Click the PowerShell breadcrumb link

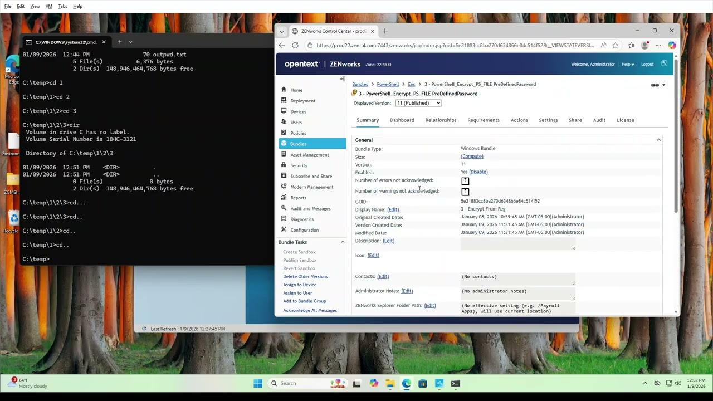tap(388, 84)
